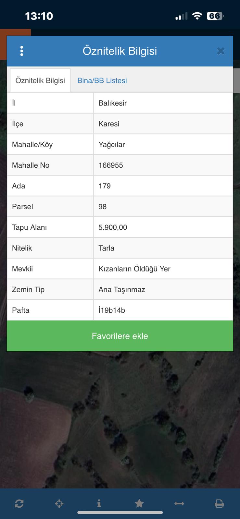Open favorites with the star icon
The width and height of the screenshot is (240, 519).
pos(139,503)
